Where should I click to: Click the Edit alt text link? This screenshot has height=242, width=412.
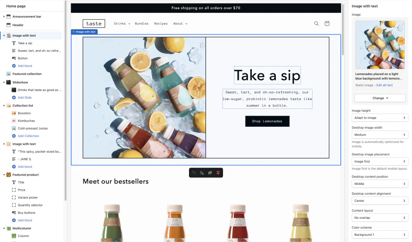(x=384, y=85)
